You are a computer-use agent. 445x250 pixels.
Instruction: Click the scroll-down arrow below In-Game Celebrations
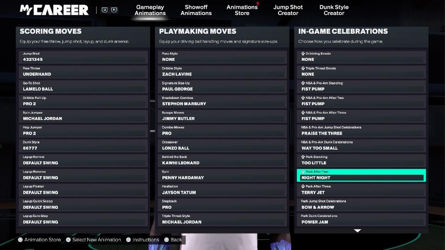click(357, 231)
